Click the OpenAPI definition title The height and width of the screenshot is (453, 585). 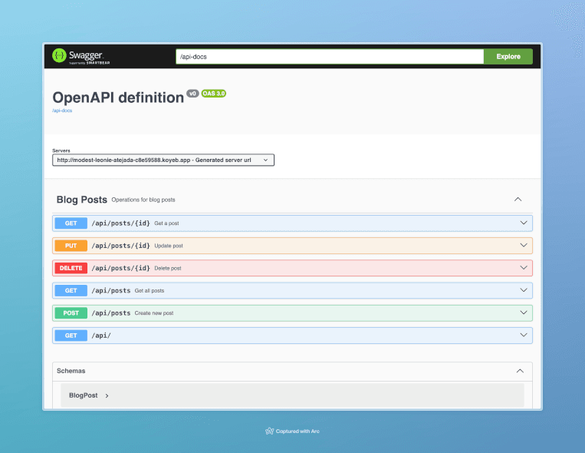(x=118, y=98)
